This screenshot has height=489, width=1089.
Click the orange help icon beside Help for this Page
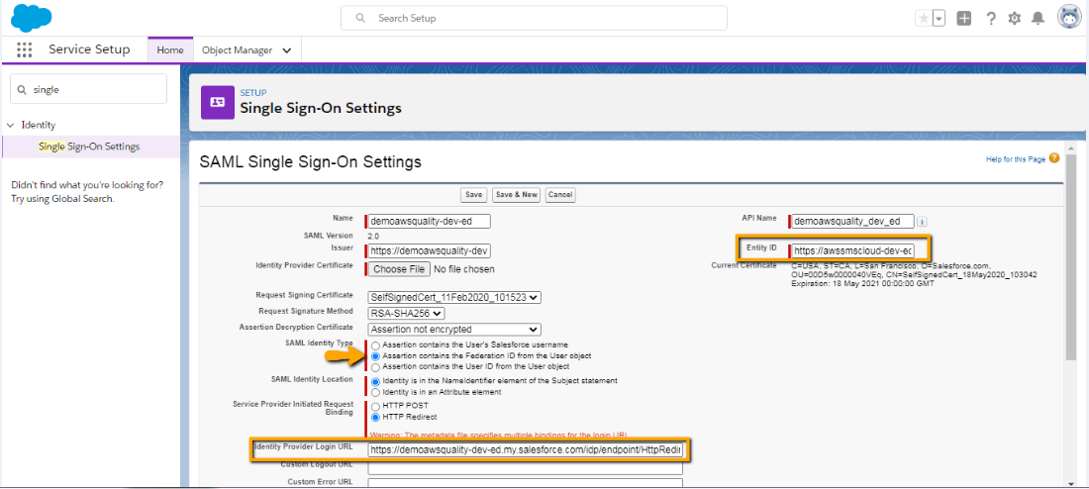coord(1054,159)
